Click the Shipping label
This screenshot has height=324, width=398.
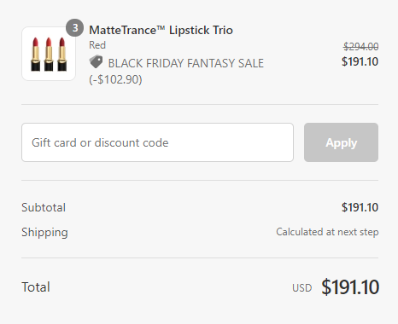[x=44, y=233]
